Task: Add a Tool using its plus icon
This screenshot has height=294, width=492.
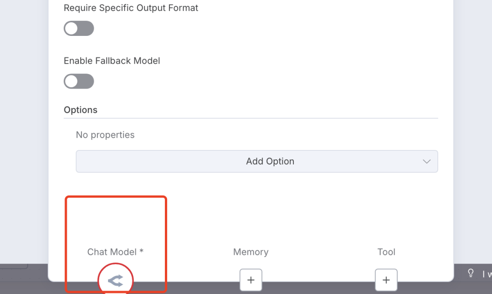Action: click(x=386, y=280)
